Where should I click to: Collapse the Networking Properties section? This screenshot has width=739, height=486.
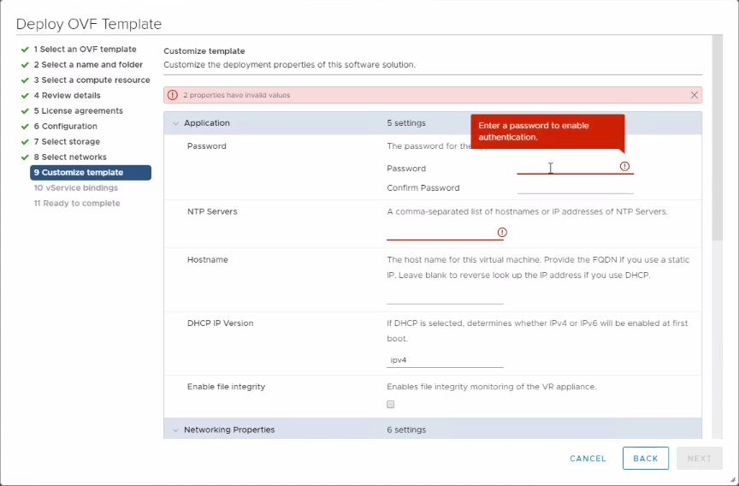176,430
